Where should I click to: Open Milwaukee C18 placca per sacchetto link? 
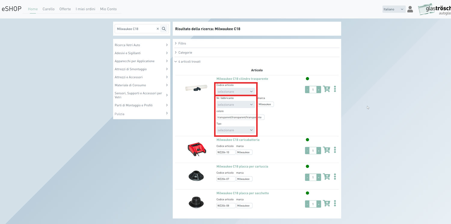(x=243, y=193)
